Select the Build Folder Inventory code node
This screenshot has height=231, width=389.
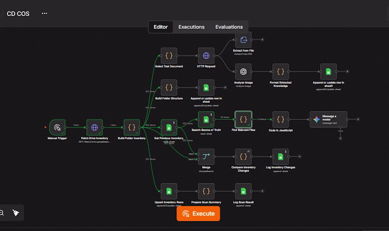(132, 127)
